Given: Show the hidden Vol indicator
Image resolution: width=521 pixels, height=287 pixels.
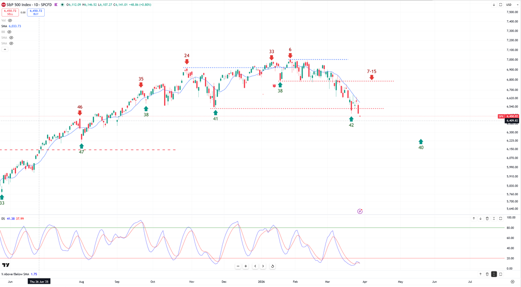Looking at the screenshot, I should pyautogui.click(x=10, y=20).
